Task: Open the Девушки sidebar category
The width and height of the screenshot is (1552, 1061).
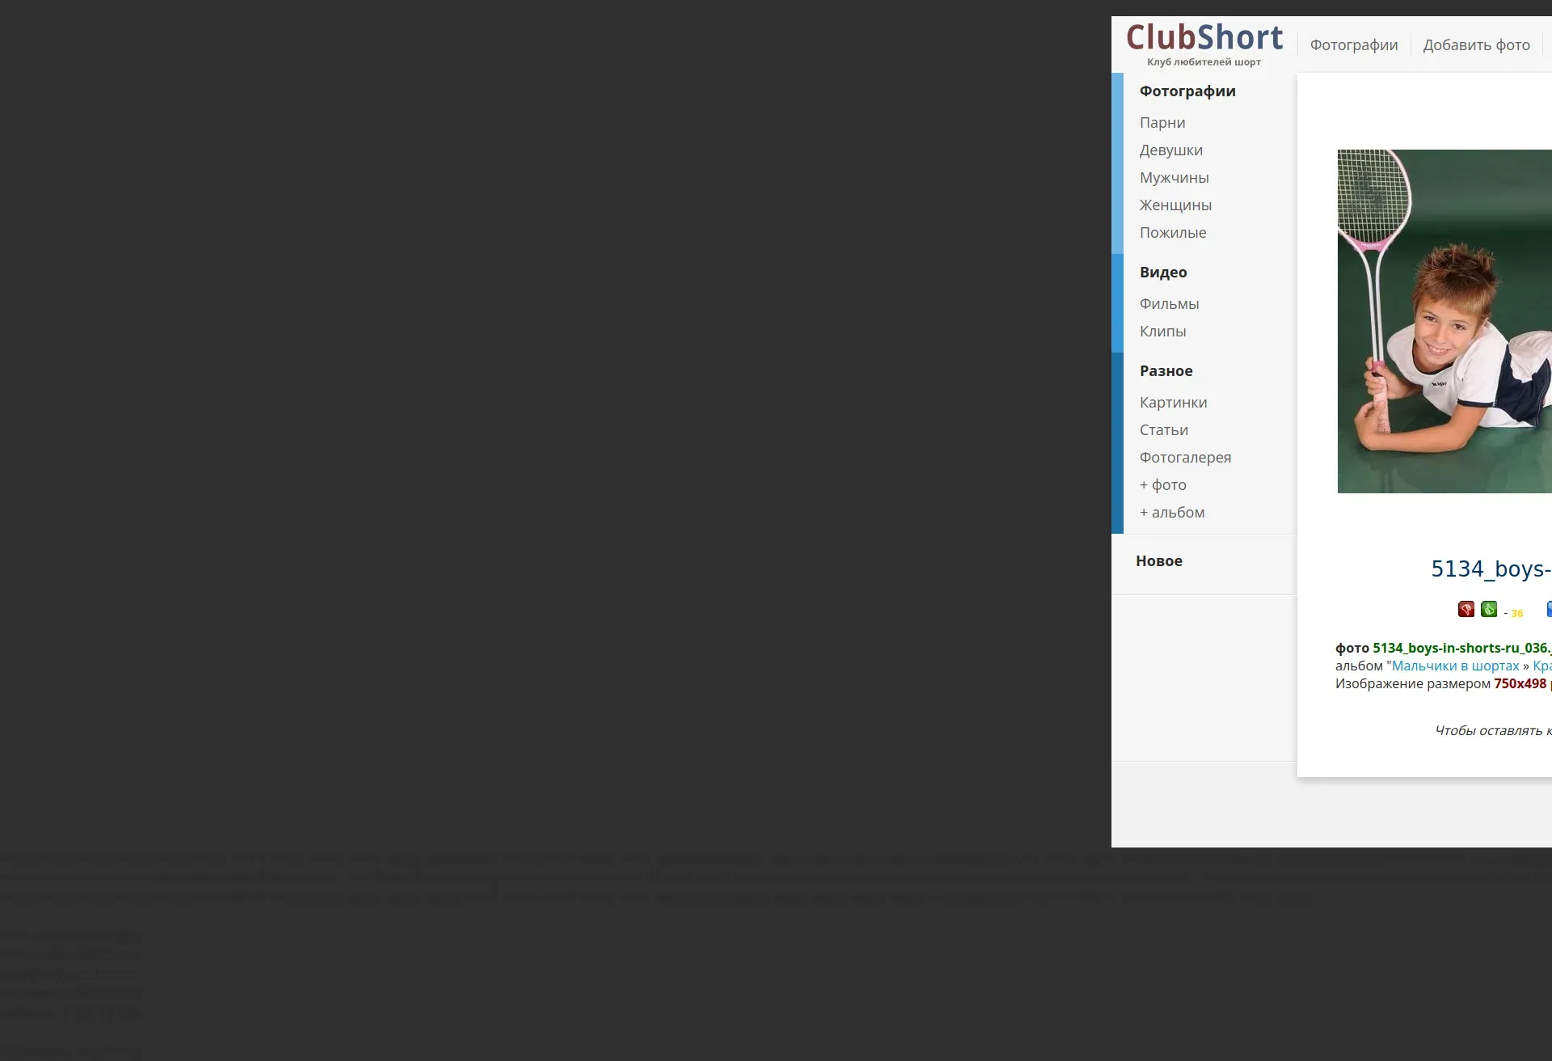Action: pyautogui.click(x=1170, y=150)
